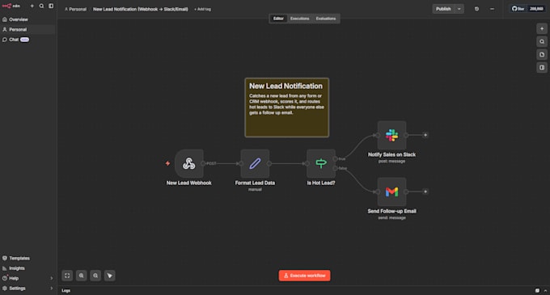Screen dimensions: 550x295
Task: Zoom out on the canvas
Action: click(x=95, y=276)
